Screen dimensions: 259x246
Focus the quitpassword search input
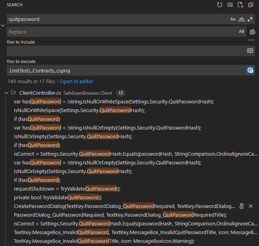[x=118, y=19]
